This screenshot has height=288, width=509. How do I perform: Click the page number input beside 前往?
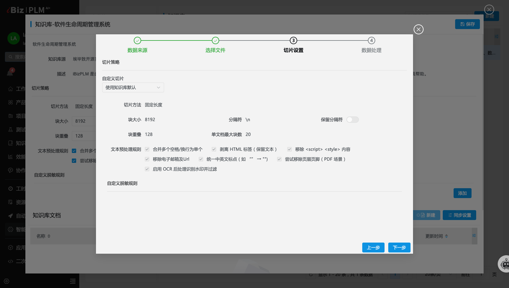pyautogui.click(x=481, y=274)
